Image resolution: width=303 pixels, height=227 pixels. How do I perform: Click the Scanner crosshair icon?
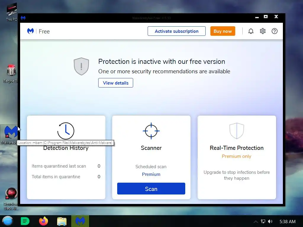click(x=151, y=131)
